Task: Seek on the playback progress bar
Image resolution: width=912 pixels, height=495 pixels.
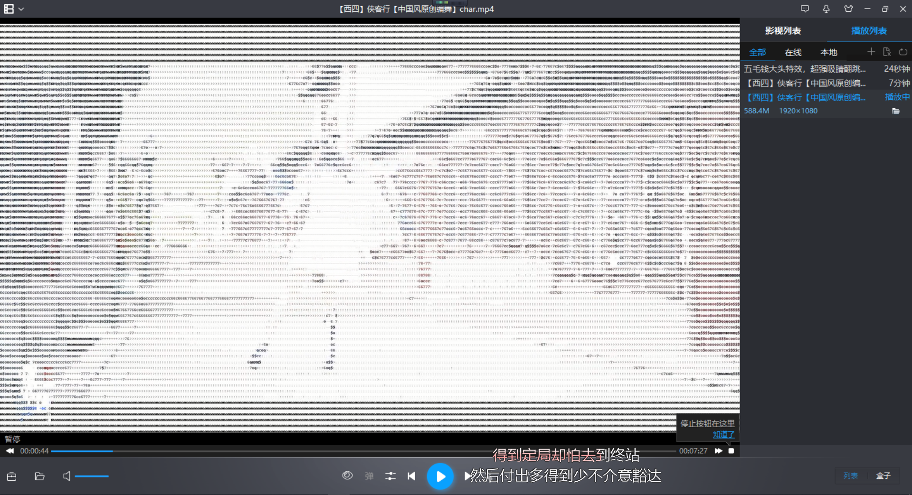Action: pyautogui.click(x=363, y=451)
